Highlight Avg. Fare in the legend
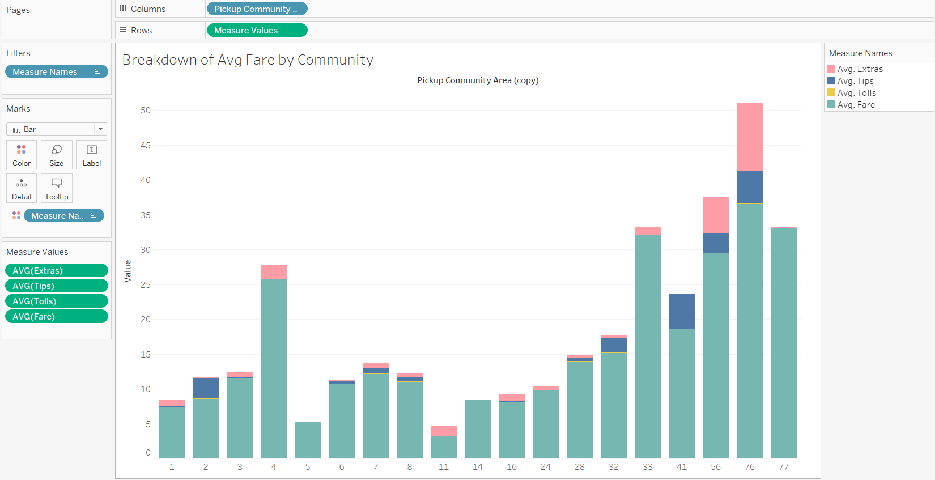935x480 pixels. pyautogui.click(x=856, y=104)
